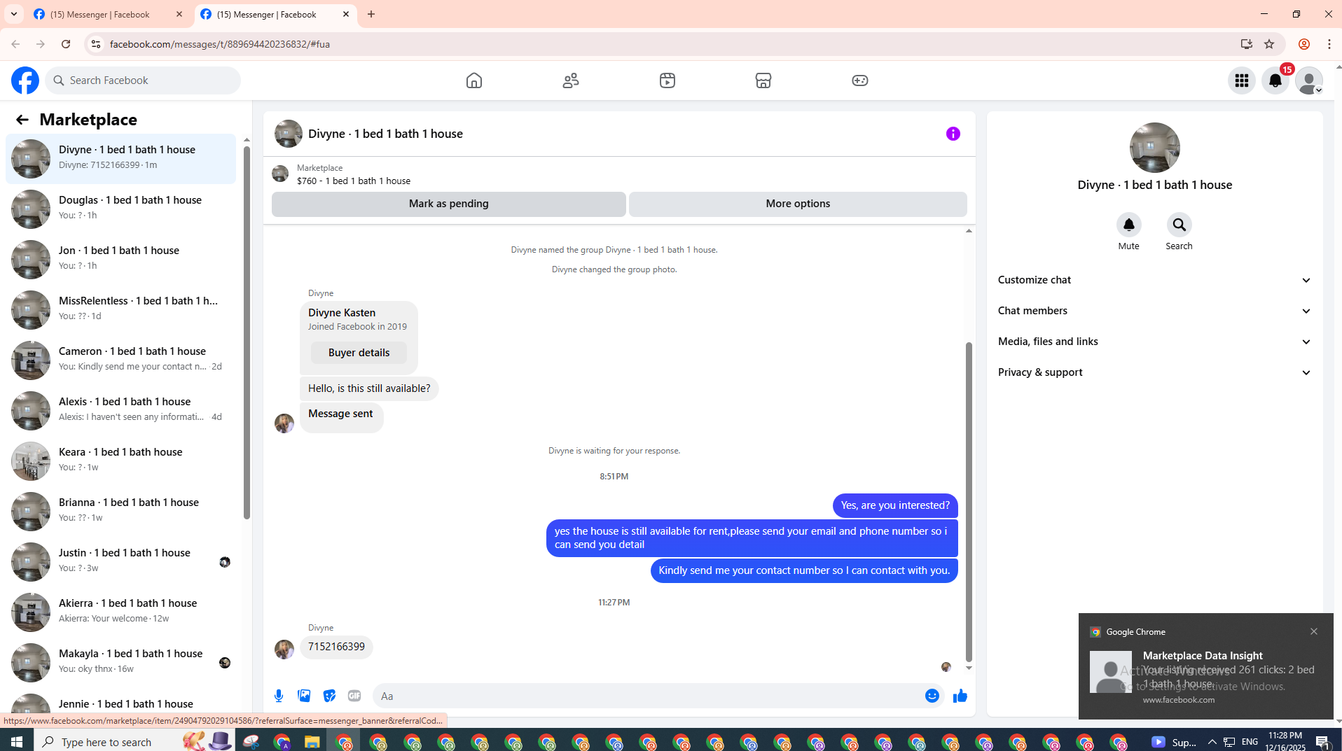
Task: Switch to the first Messenger browser tab
Action: pyautogui.click(x=99, y=14)
